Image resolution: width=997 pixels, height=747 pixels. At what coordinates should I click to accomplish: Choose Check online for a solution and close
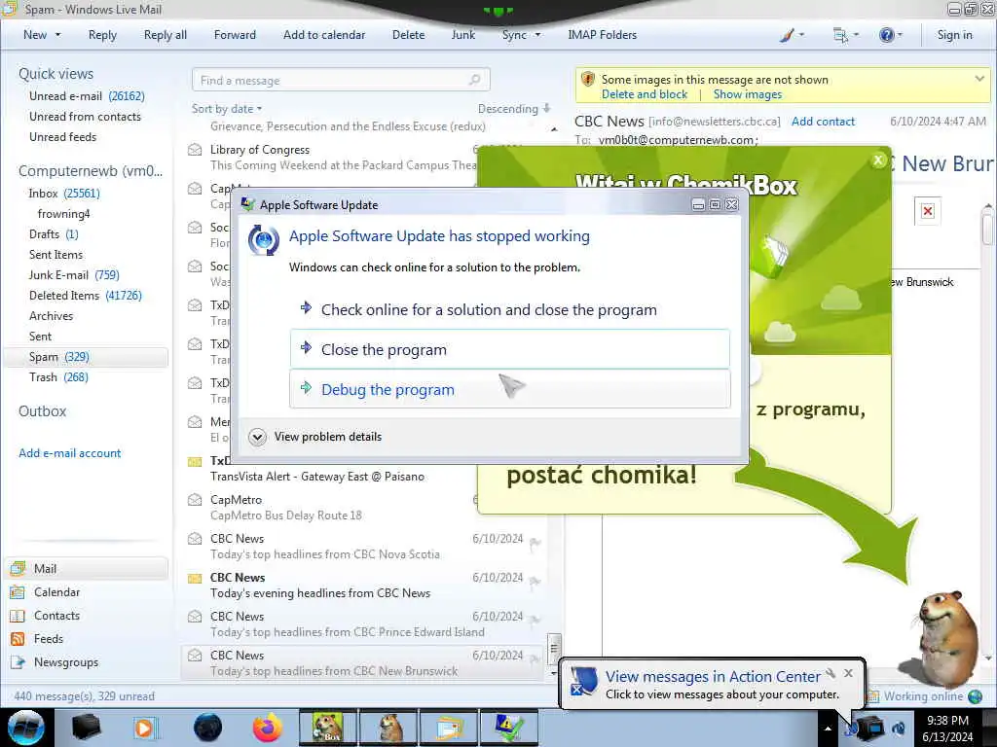[x=510, y=310]
